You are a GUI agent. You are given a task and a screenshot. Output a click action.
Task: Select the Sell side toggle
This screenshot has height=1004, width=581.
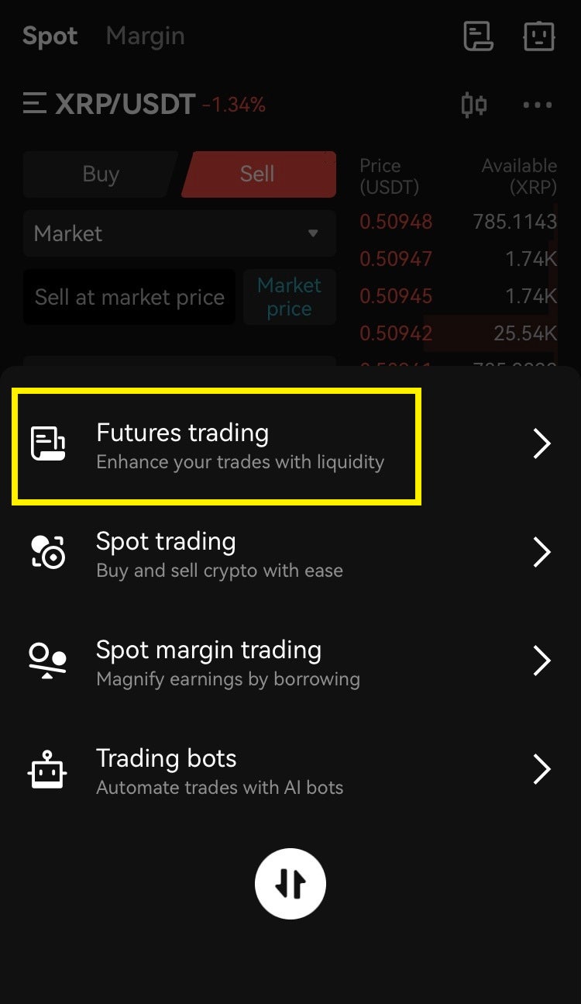(259, 174)
